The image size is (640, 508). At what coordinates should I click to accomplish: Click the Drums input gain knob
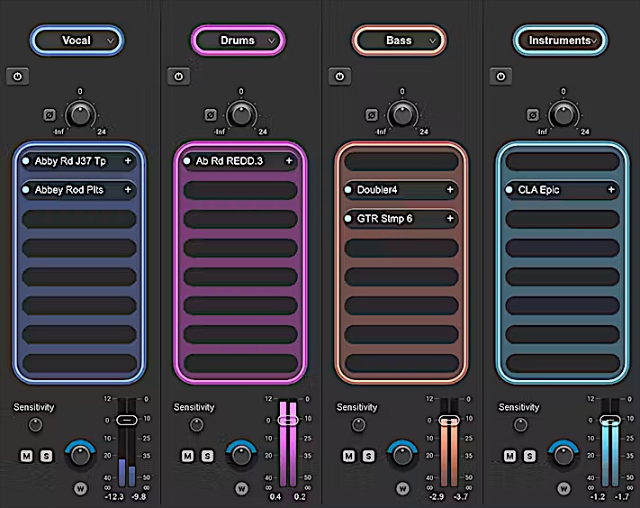coord(241,114)
